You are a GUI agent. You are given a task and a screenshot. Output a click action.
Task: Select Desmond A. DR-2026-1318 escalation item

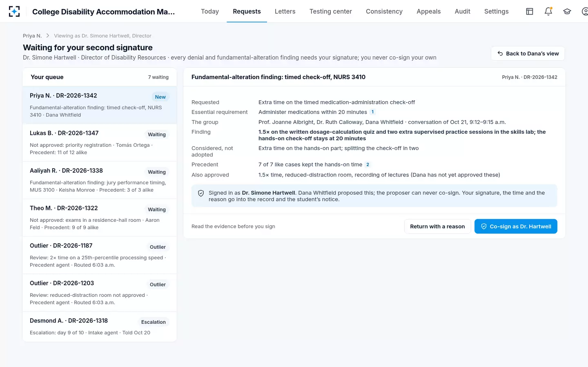(100, 327)
